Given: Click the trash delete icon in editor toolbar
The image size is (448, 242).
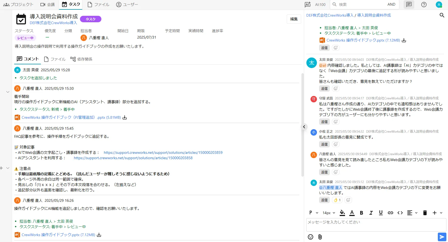Looking at the screenshot, I should point(425,213).
